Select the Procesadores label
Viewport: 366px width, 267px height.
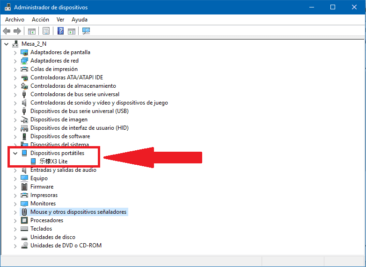point(47,220)
